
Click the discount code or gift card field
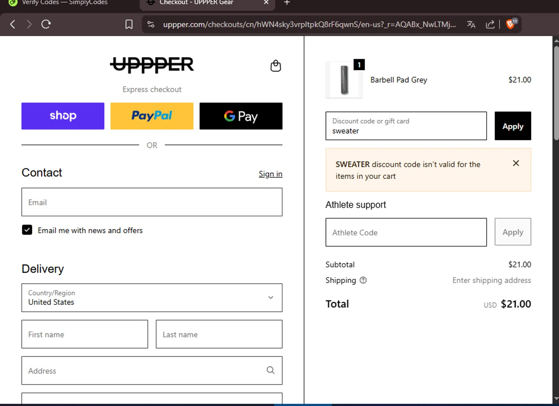click(406, 126)
